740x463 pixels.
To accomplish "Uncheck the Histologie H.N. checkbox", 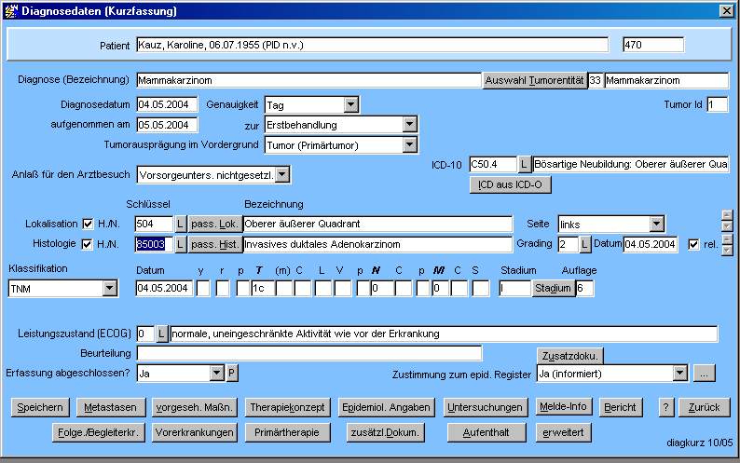I will point(89,244).
